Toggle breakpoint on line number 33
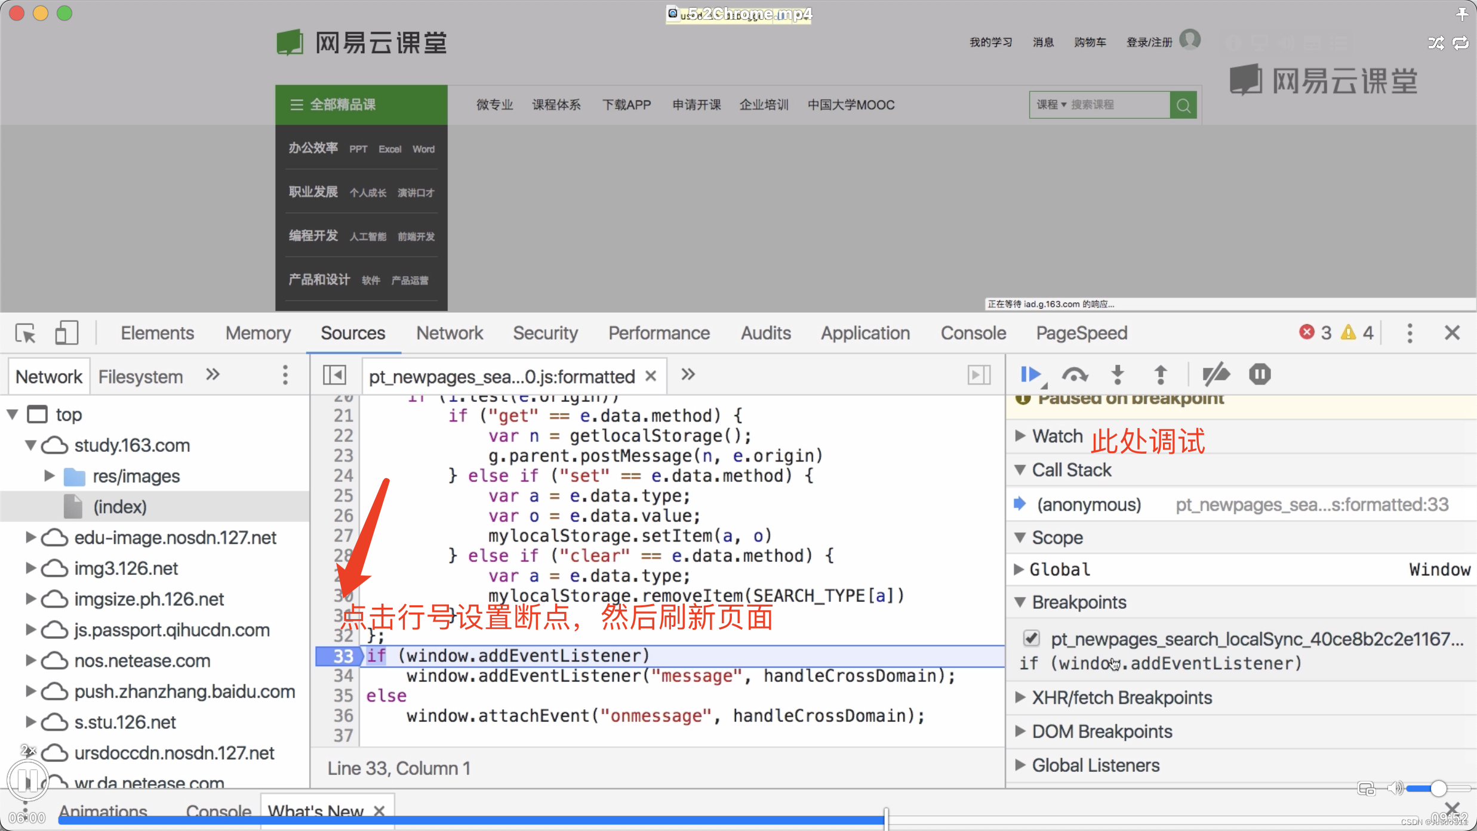1477x831 pixels. tap(343, 656)
